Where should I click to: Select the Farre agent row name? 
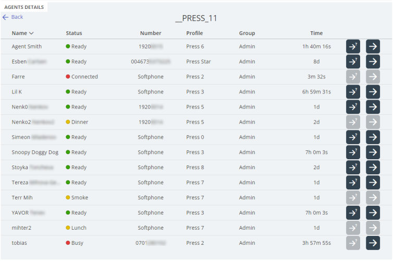click(x=18, y=77)
